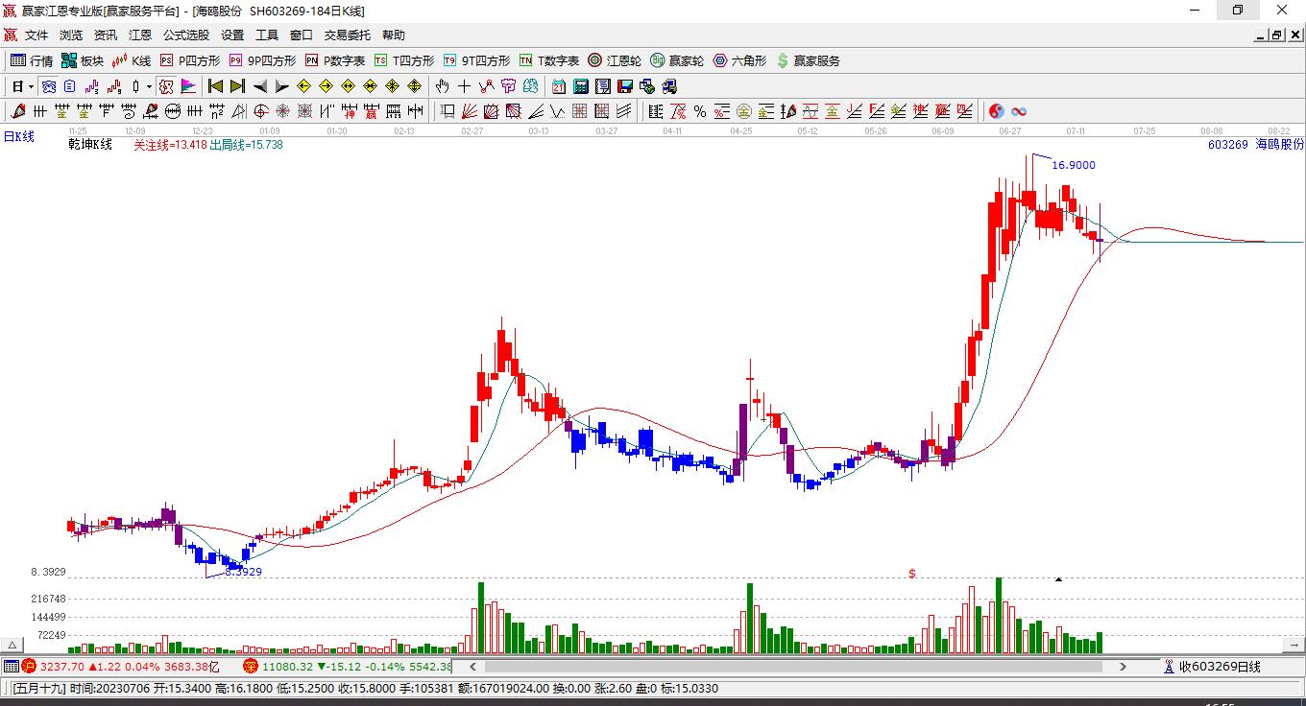Select the crosshair cursor tool
This screenshot has height=706, width=1306.
(464, 86)
